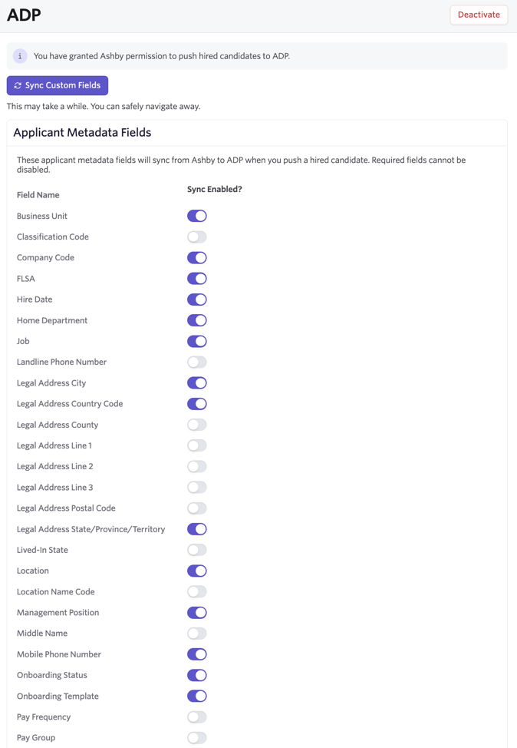
Task: Enable Landline Phone Number sync
Action: point(197,362)
